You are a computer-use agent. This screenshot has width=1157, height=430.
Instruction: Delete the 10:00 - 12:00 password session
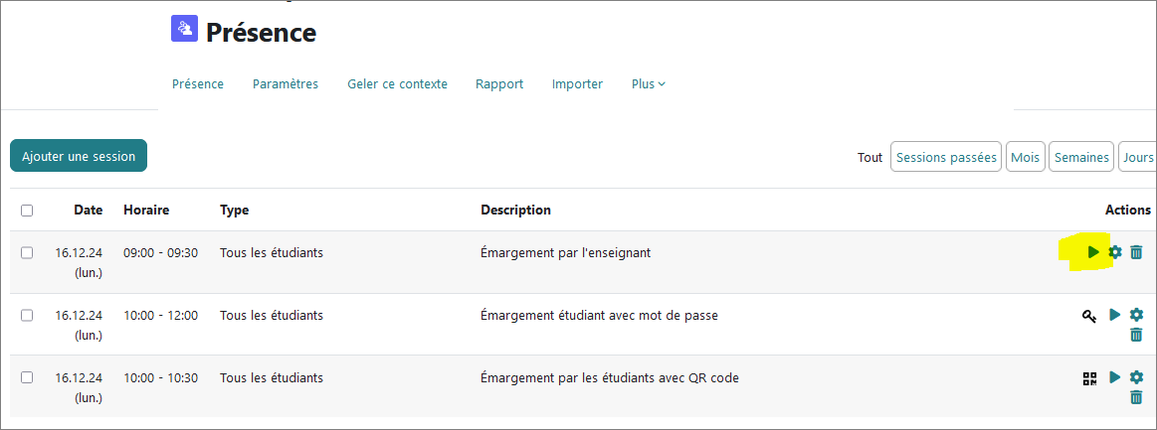coord(1136,335)
